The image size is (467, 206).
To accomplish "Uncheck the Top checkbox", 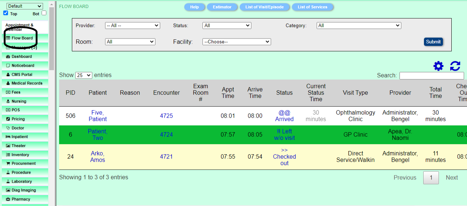I will tap(5, 13).
